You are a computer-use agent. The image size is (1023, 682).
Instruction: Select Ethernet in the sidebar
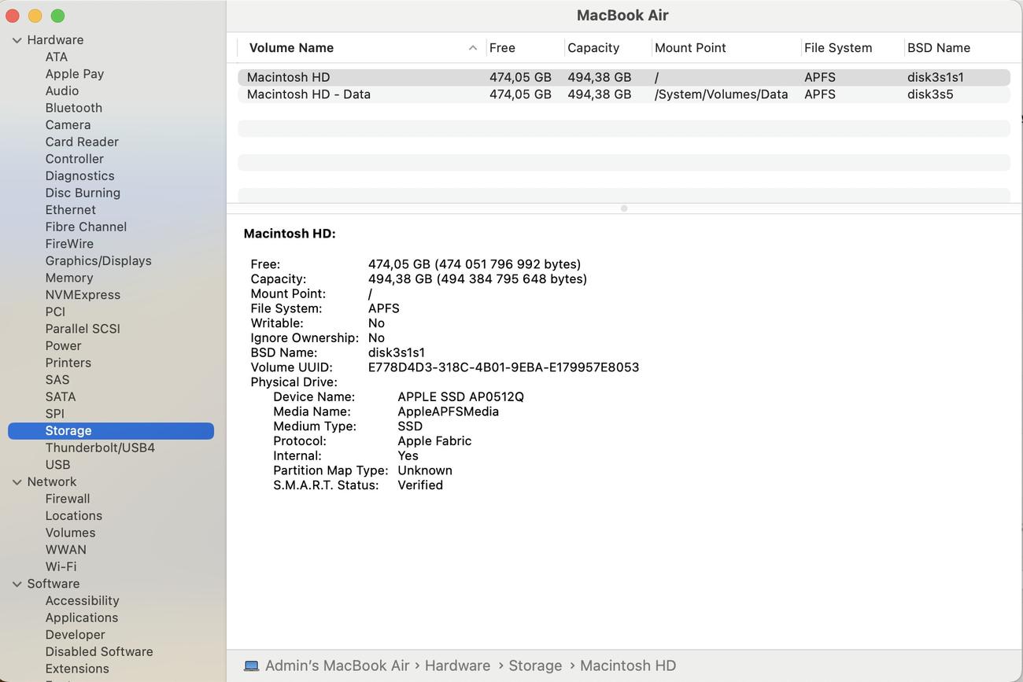[x=71, y=210]
